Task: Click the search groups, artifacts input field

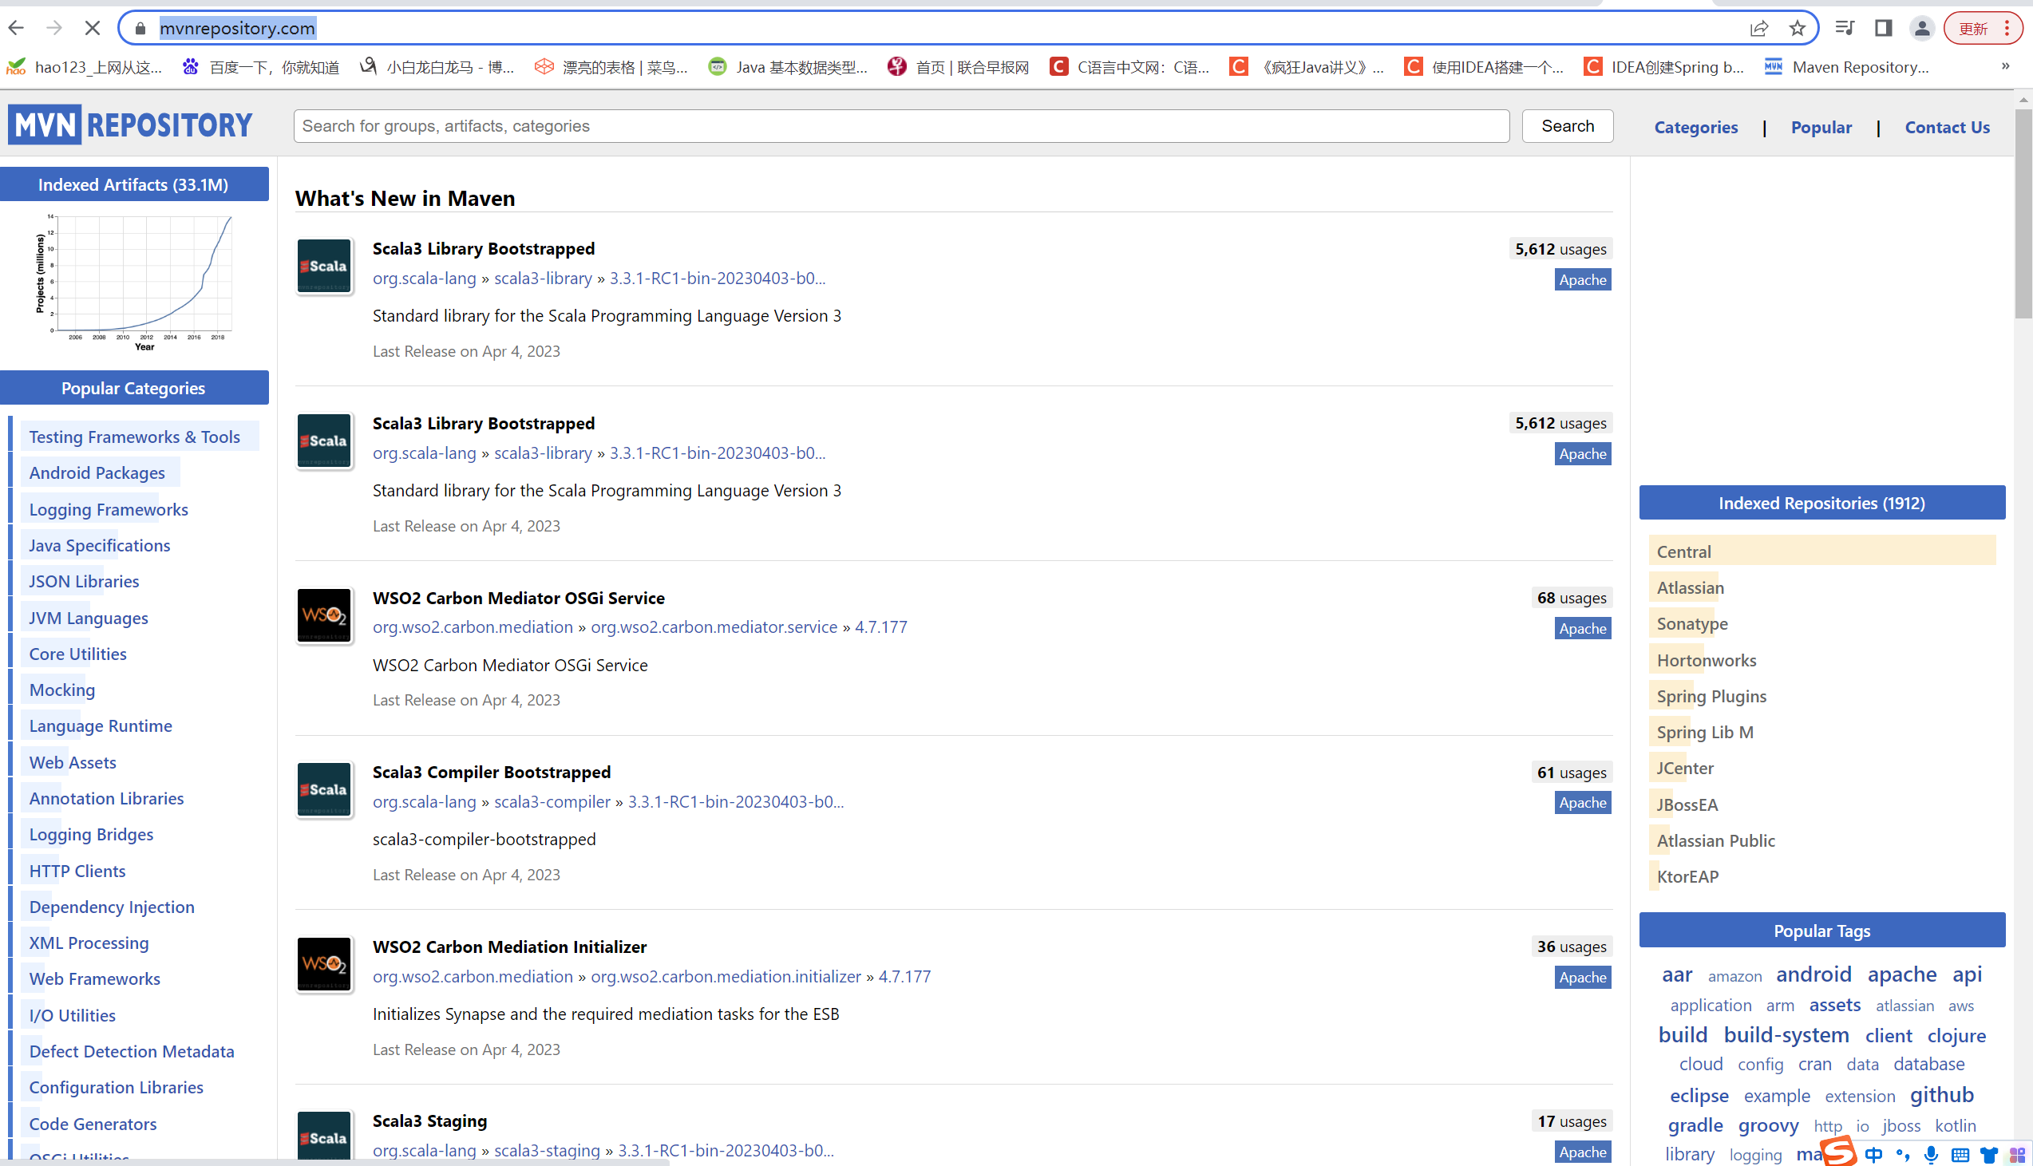Action: tap(901, 126)
